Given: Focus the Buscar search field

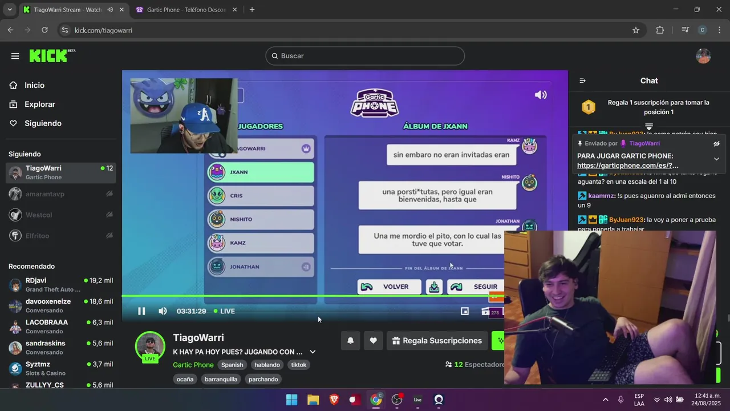Looking at the screenshot, I should pyautogui.click(x=365, y=56).
